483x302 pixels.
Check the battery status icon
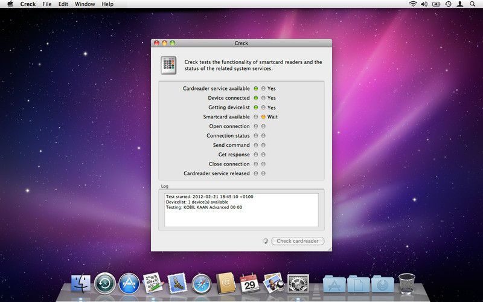436,4
